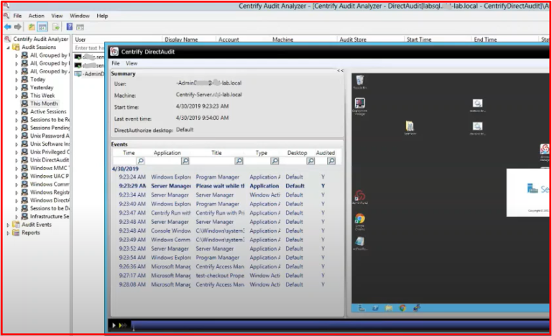Click the Up One Level folder icon
This screenshot has width=552, height=336.
(32, 27)
